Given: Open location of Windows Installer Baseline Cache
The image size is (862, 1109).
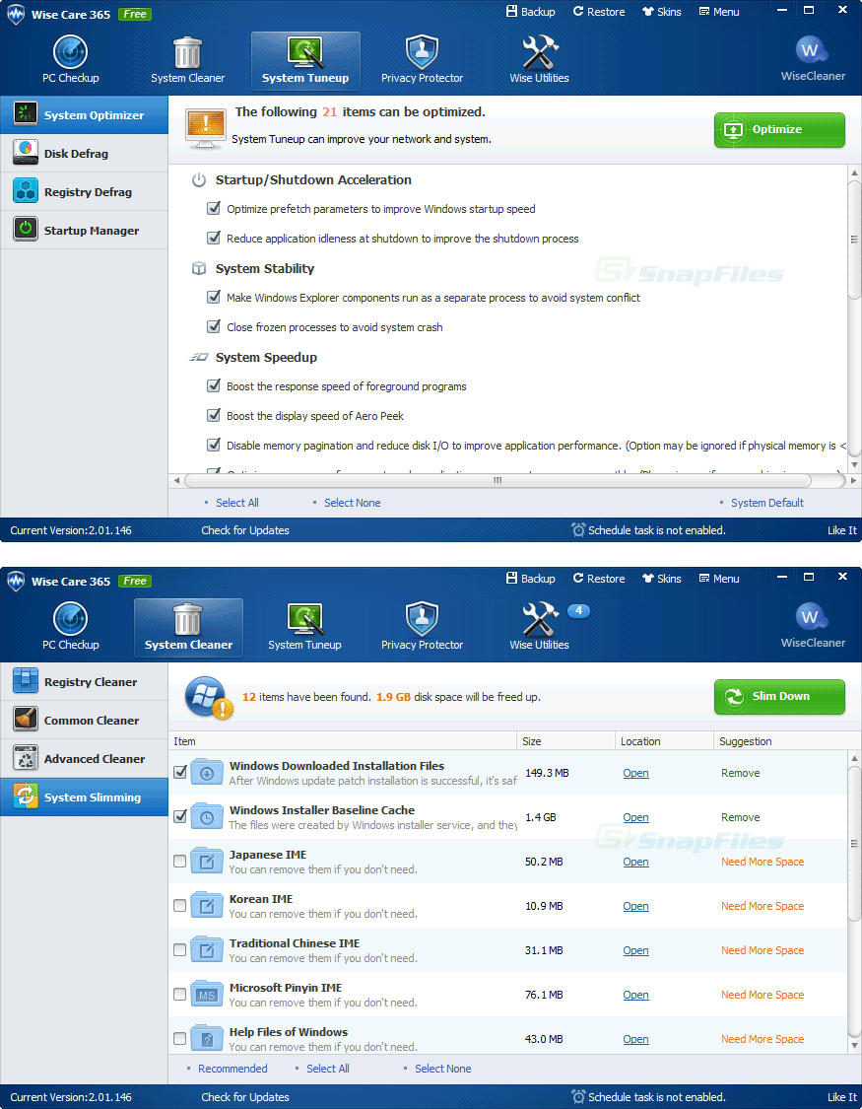Looking at the screenshot, I should coord(635,817).
